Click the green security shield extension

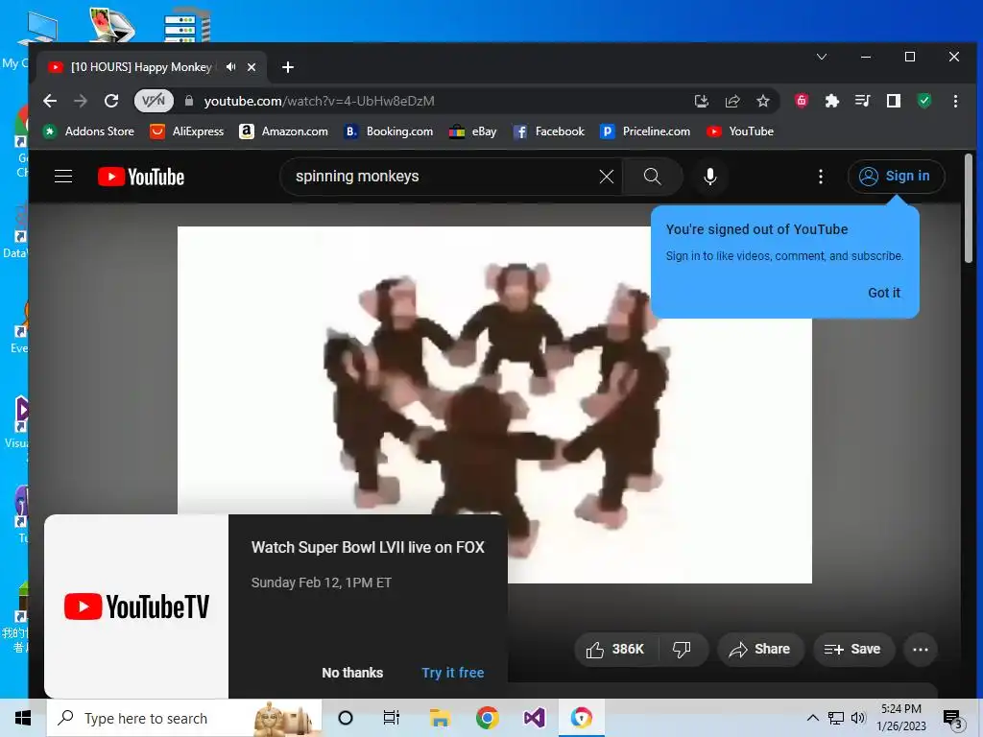tap(924, 101)
